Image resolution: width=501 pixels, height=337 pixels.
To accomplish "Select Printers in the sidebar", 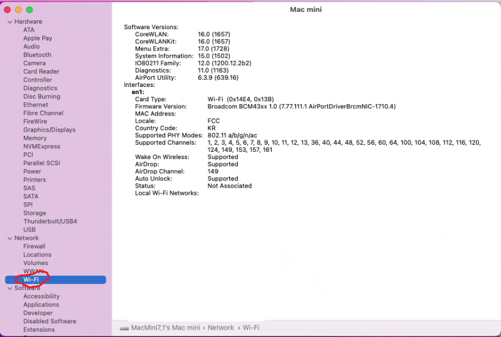I will pyautogui.click(x=35, y=180).
